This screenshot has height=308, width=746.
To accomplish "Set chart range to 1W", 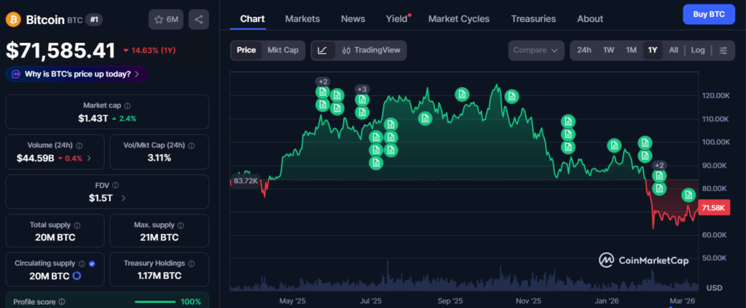I will [609, 50].
